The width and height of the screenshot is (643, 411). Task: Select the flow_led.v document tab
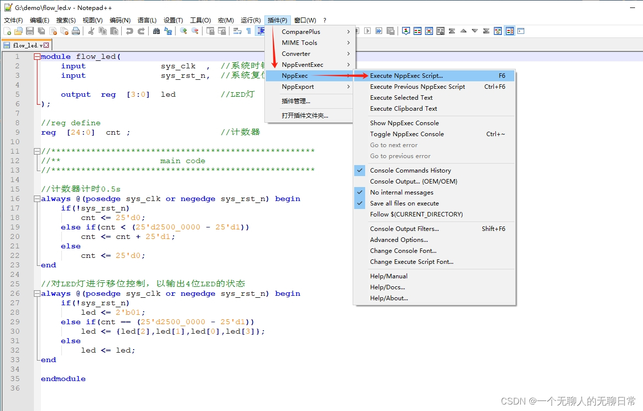click(25, 44)
